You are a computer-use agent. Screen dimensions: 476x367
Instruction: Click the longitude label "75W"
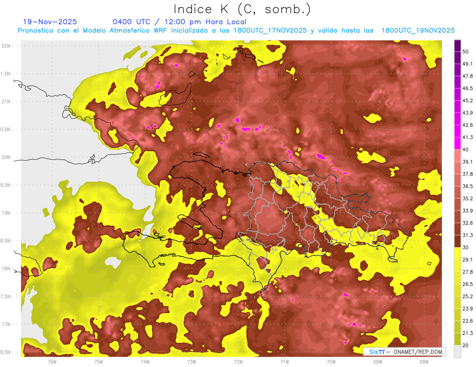pos(98,362)
